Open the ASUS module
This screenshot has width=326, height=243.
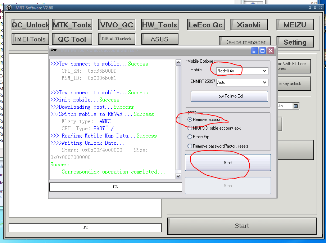(160, 39)
